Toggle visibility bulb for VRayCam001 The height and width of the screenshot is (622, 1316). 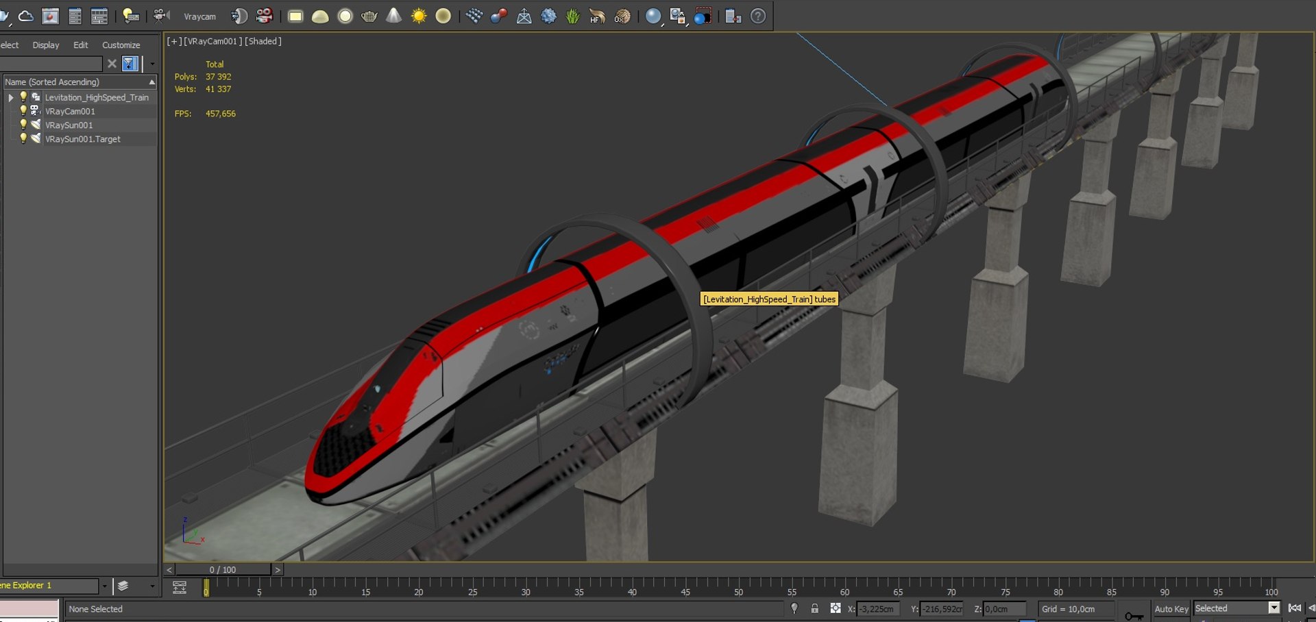(x=23, y=111)
